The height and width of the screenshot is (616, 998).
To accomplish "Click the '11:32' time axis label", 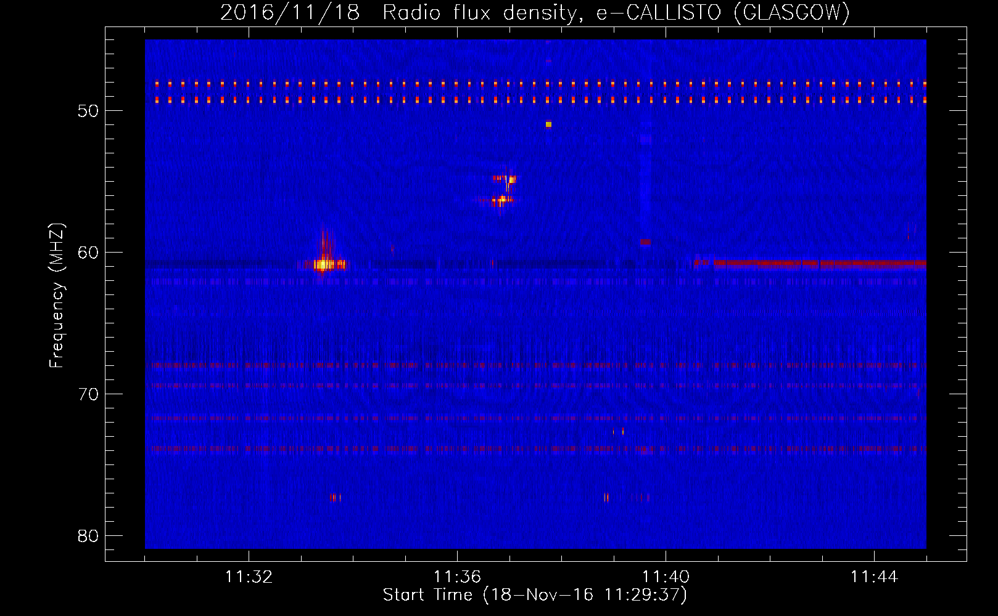I will tap(249, 577).
